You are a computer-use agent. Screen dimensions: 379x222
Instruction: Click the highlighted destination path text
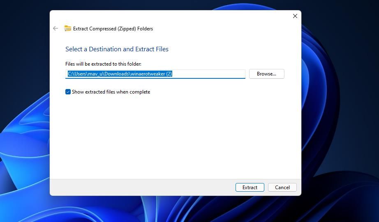(x=119, y=74)
